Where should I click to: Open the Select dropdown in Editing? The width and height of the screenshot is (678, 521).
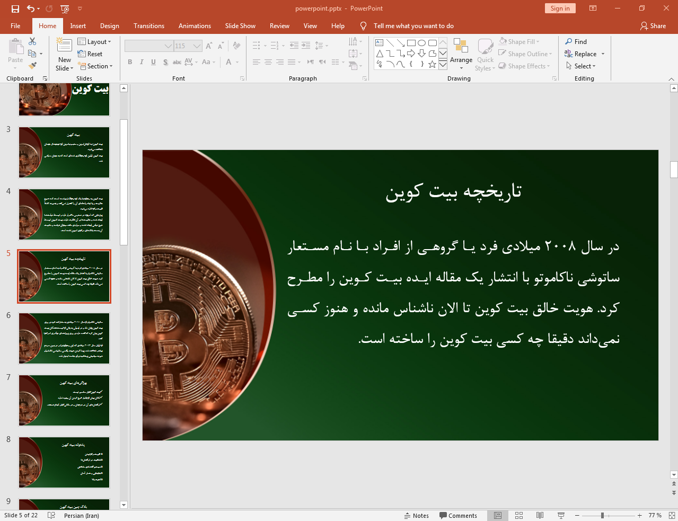click(580, 66)
